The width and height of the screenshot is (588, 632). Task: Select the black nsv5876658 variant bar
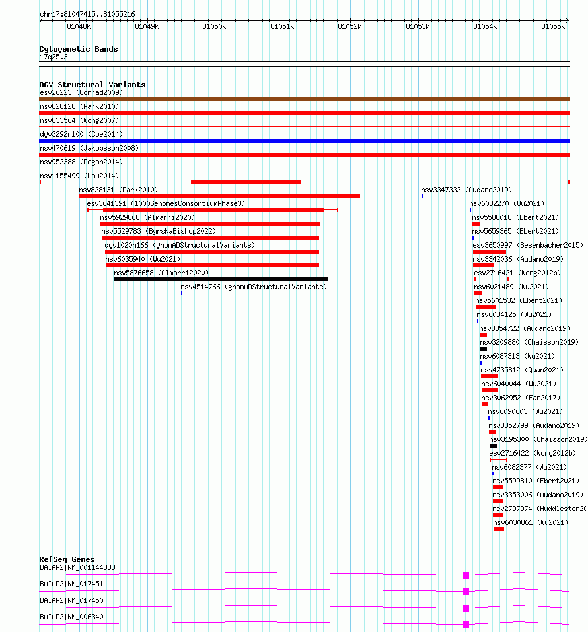[221, 279]
